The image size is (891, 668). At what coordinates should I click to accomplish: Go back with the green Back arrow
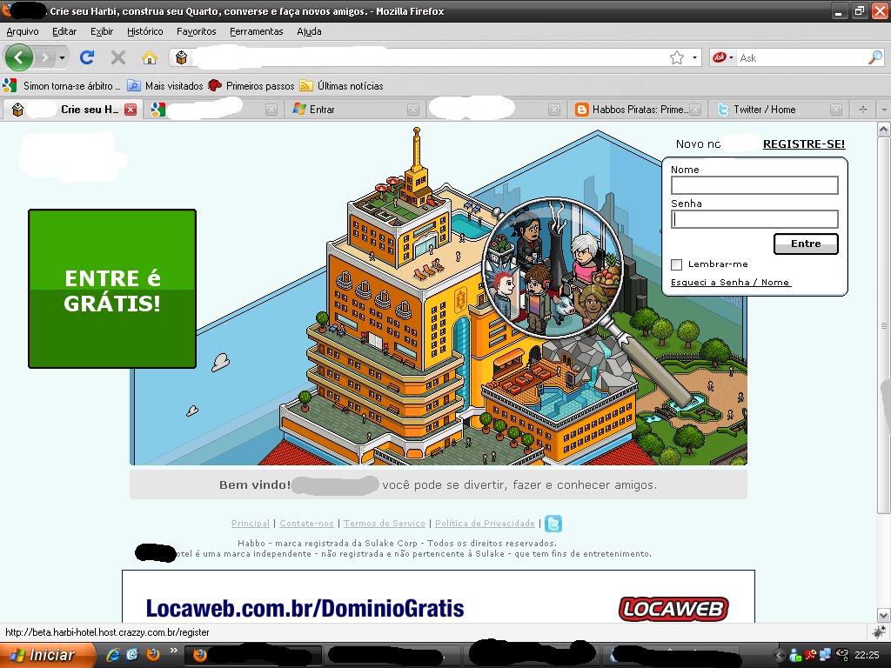pos(19,57)
